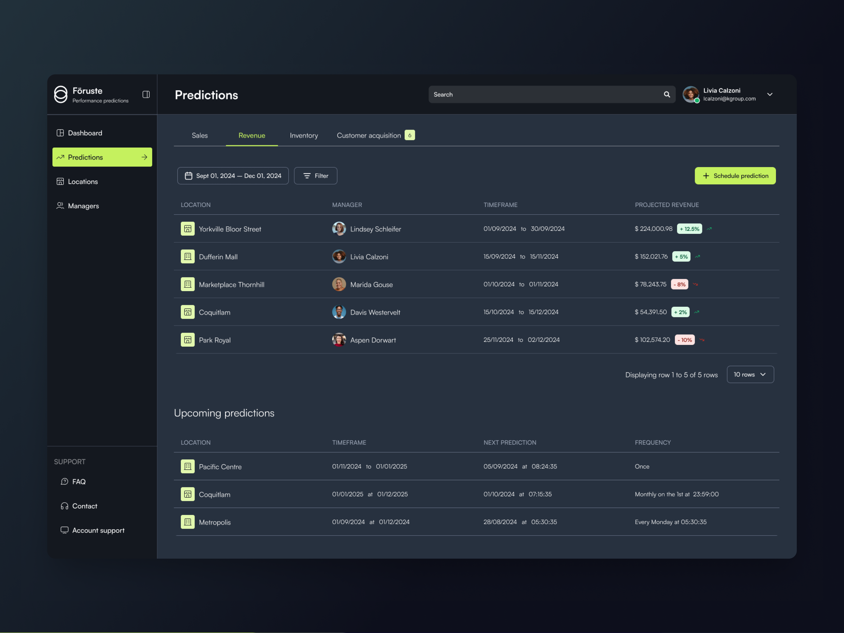The width and height of the screenshot is (844, 633).
Task: Click the FAQ speech-bubble icon
Action: pyautogui.click(x=64, y=482)
